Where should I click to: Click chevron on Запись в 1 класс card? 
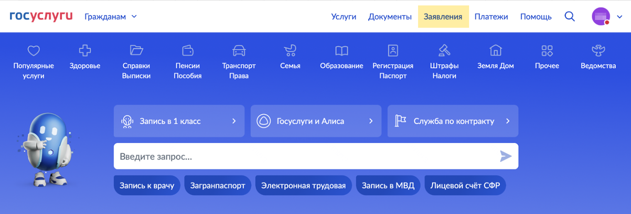pyautogui.click(x=234, y=121)
